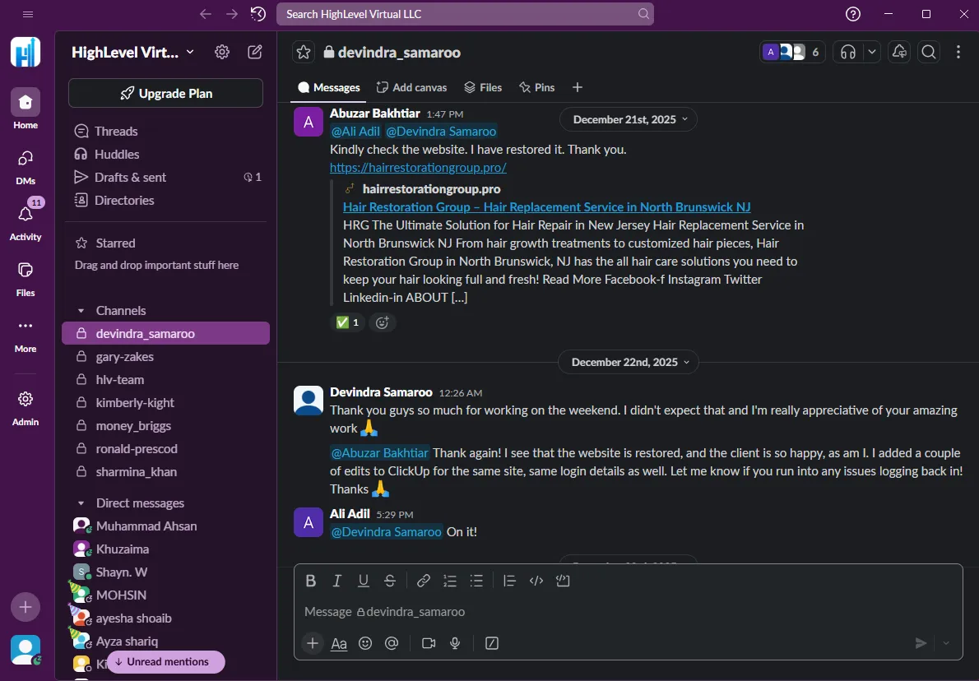Open the help question mark icon
Screen dimensions: 979x681
pos(853,14)
